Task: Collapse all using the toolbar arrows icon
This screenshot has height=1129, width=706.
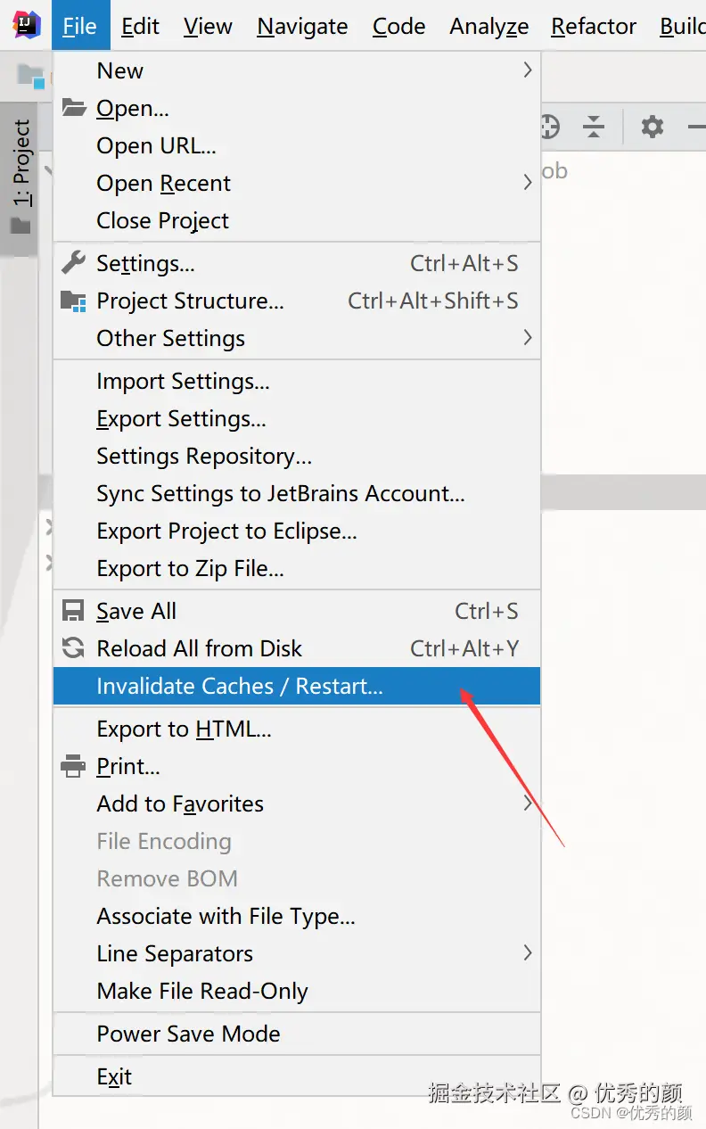Action: coord(594,127)
